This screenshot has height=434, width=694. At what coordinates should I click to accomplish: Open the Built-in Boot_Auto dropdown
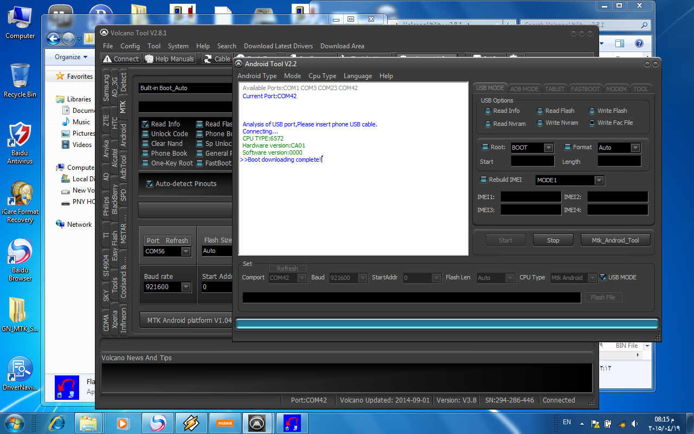point(185,88)
